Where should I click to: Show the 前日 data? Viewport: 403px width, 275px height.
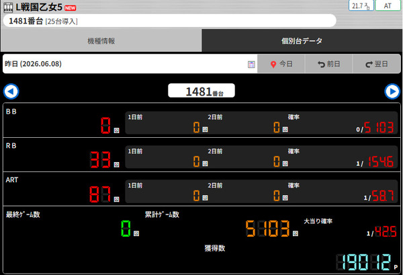click(328, 64)
